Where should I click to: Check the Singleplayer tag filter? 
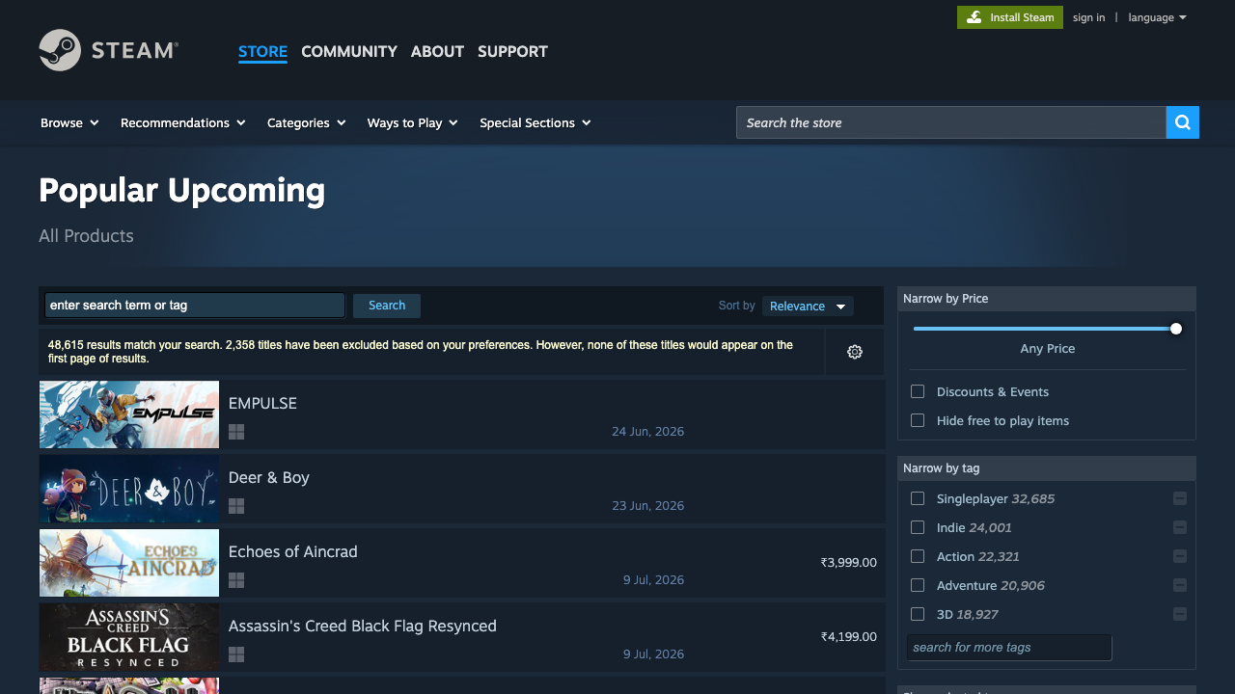click(x=918, y=498)
